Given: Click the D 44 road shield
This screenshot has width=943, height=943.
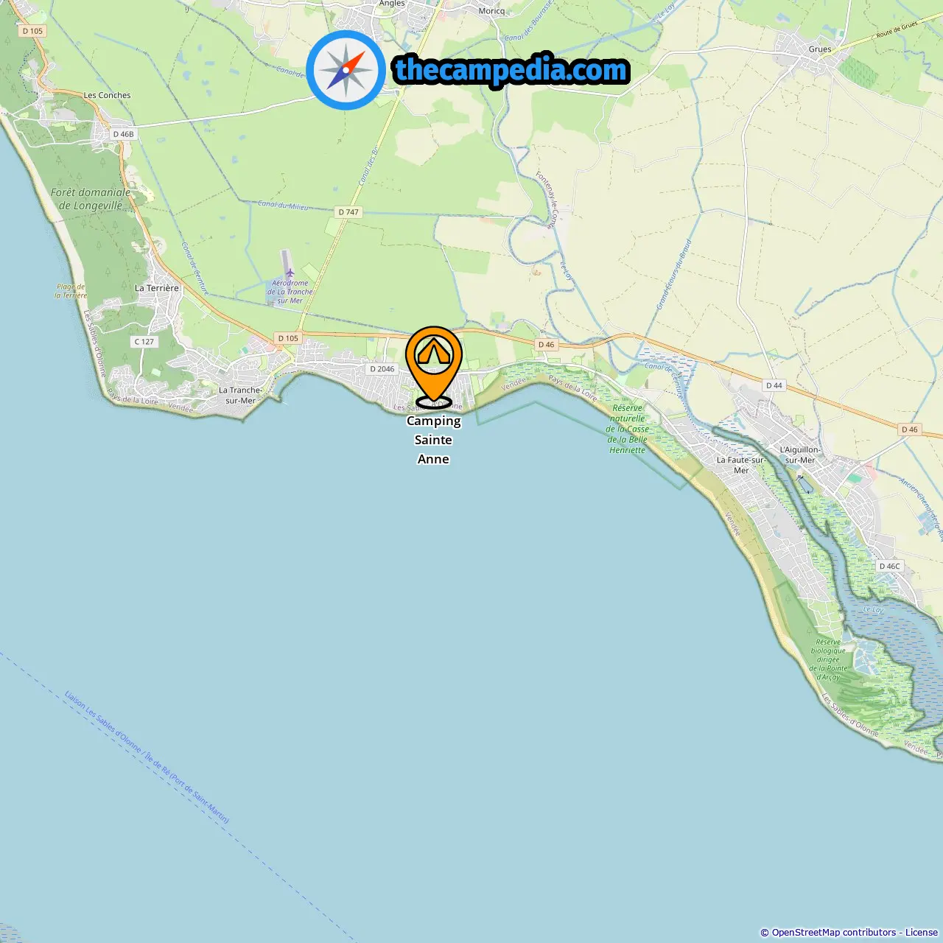Looking at the screenshot, I should click(774, 385).
